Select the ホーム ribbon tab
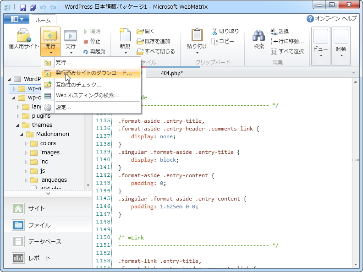The image size is (363, 272). pos(43,20)
